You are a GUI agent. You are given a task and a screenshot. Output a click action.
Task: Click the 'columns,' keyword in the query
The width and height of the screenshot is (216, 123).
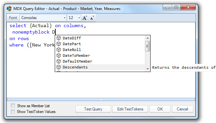tap(75, 26)
